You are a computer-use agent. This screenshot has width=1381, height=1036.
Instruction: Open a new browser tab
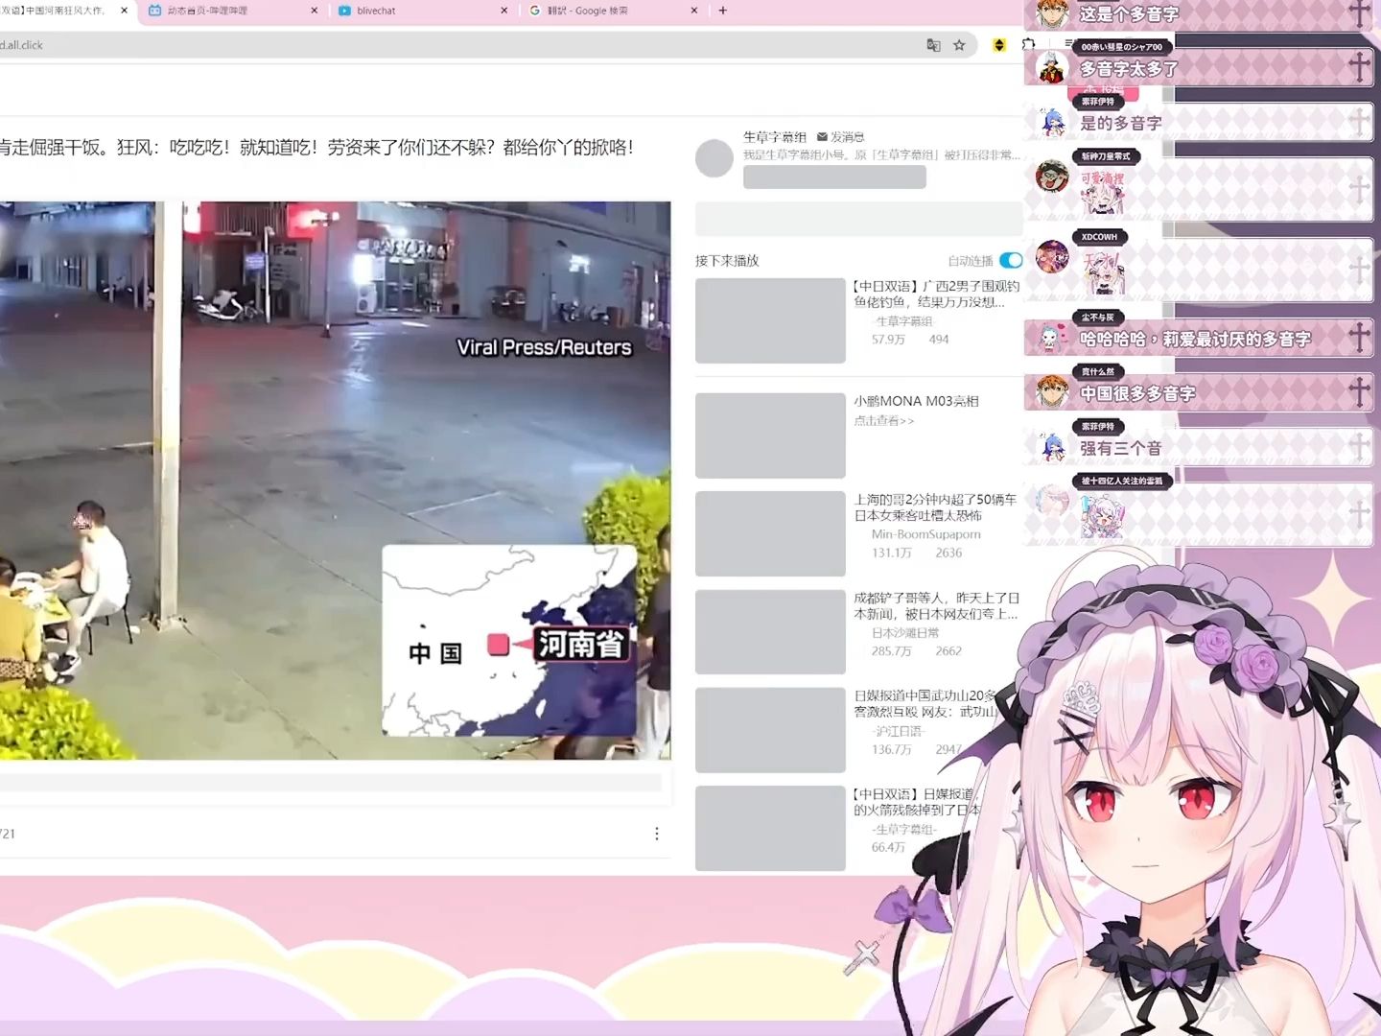723,11
